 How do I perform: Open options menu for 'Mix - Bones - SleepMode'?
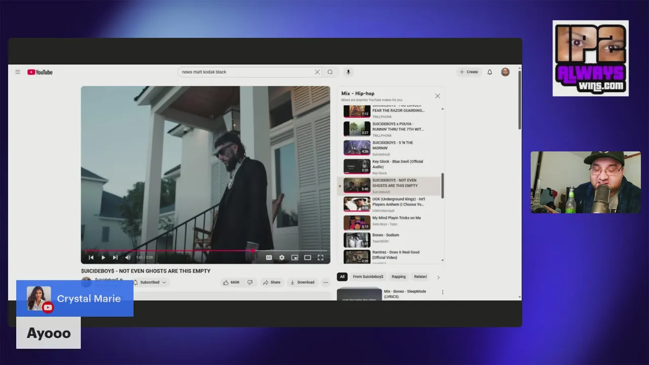[x=443, y=292]
